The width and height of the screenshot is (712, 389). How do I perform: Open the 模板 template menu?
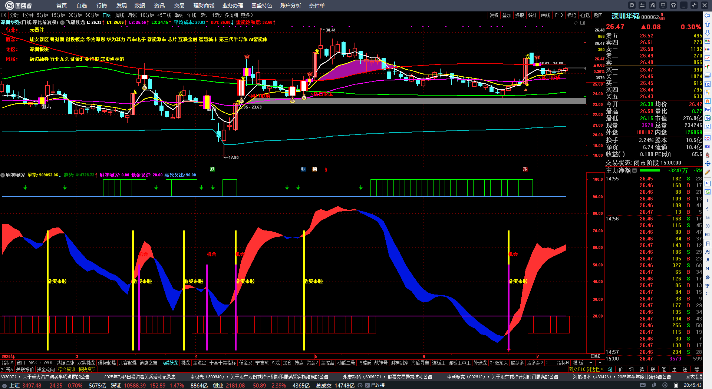578,363
